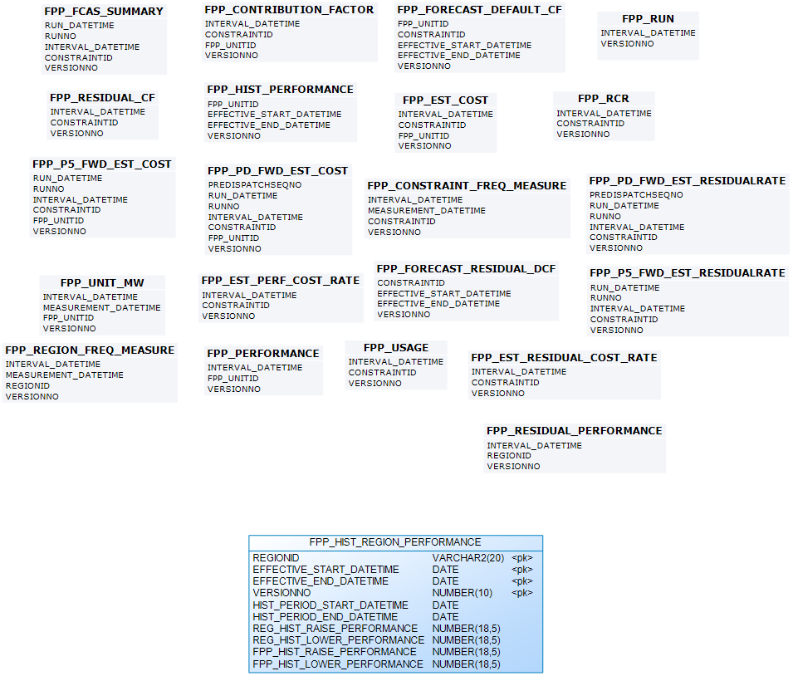
Task: Open the FPP_RESIDUAL_PERFORMANCE table
Action: pyautogui.click(x=574, y=430)
